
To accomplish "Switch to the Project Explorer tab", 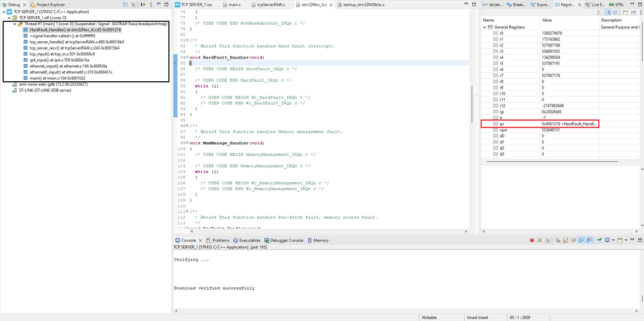I will [47, 5].
